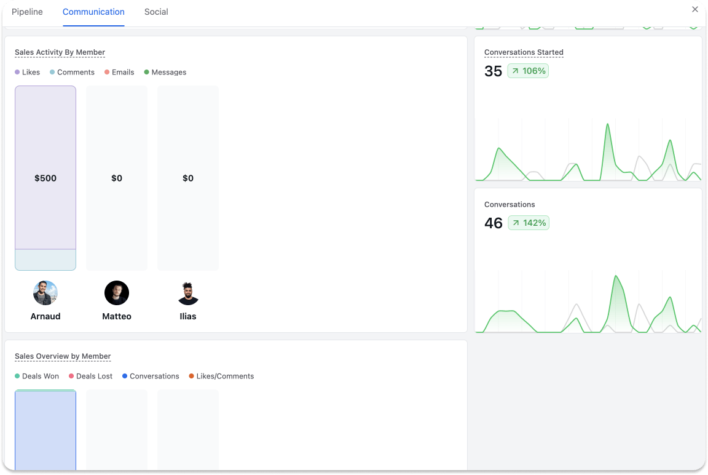The image size is (708, 475).
Task: Click the 142% increase badge
Action: [x=529, y=223]
